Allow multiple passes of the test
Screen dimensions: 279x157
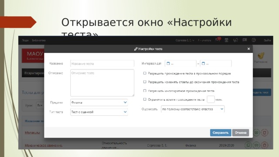pyautogui.click(x=145, y=91)
